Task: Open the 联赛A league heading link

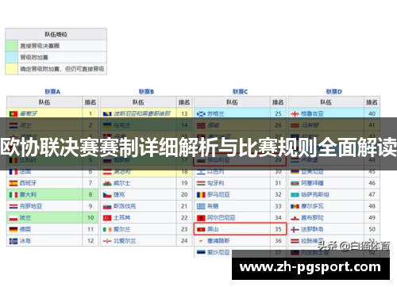Action: pyautogui.click(x=52, y=92)
